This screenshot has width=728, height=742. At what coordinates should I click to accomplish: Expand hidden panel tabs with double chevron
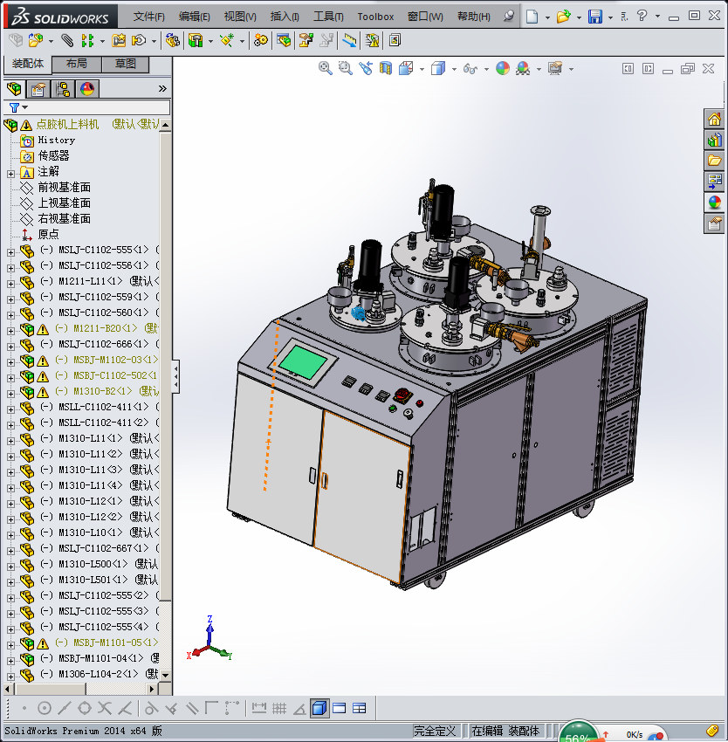tap(163, 88)
